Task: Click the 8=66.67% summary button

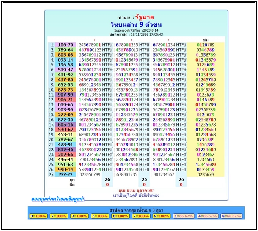Action: (x=231, y=216)
